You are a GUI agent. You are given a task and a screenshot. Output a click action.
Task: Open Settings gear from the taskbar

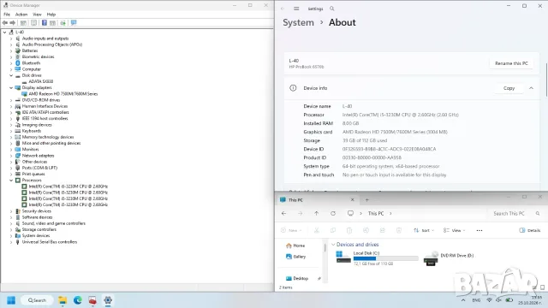pos(108,300)
